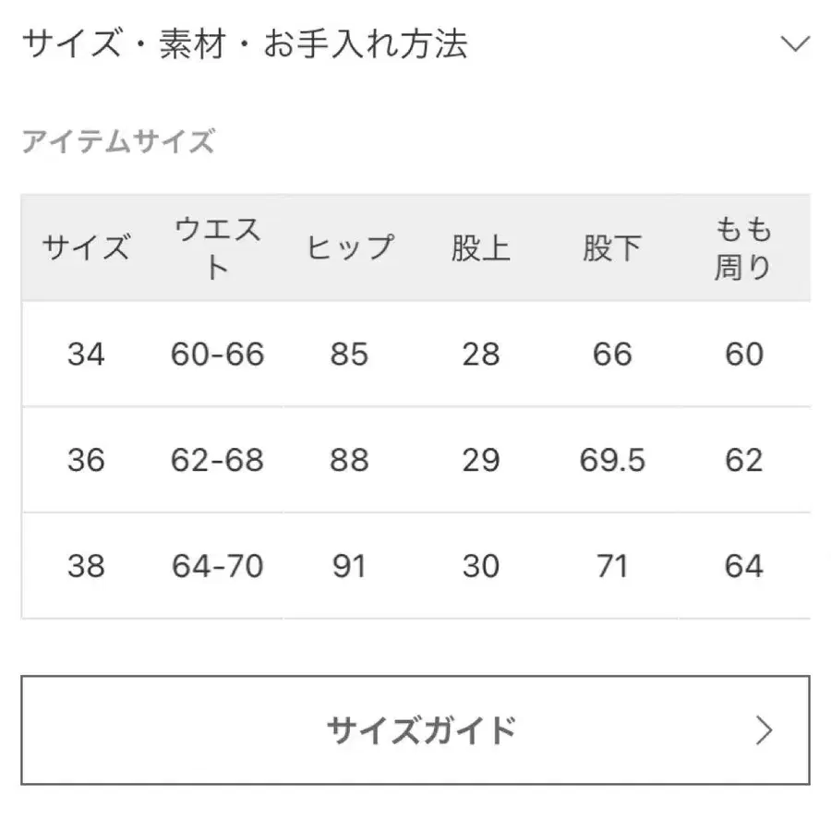The height and width of the screenshot is (831, 831).
Task: Click the 30 rise value for size 38
Action: [481, 564]
